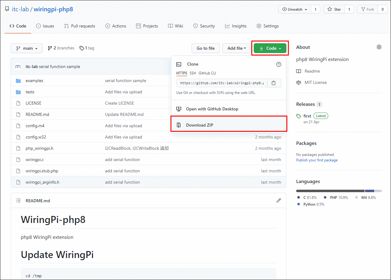Viewport: 391px width, 280px height.
Task: Click the PHP 10.9% language entry
Action: pyautogui.click(x=335, y=198)
